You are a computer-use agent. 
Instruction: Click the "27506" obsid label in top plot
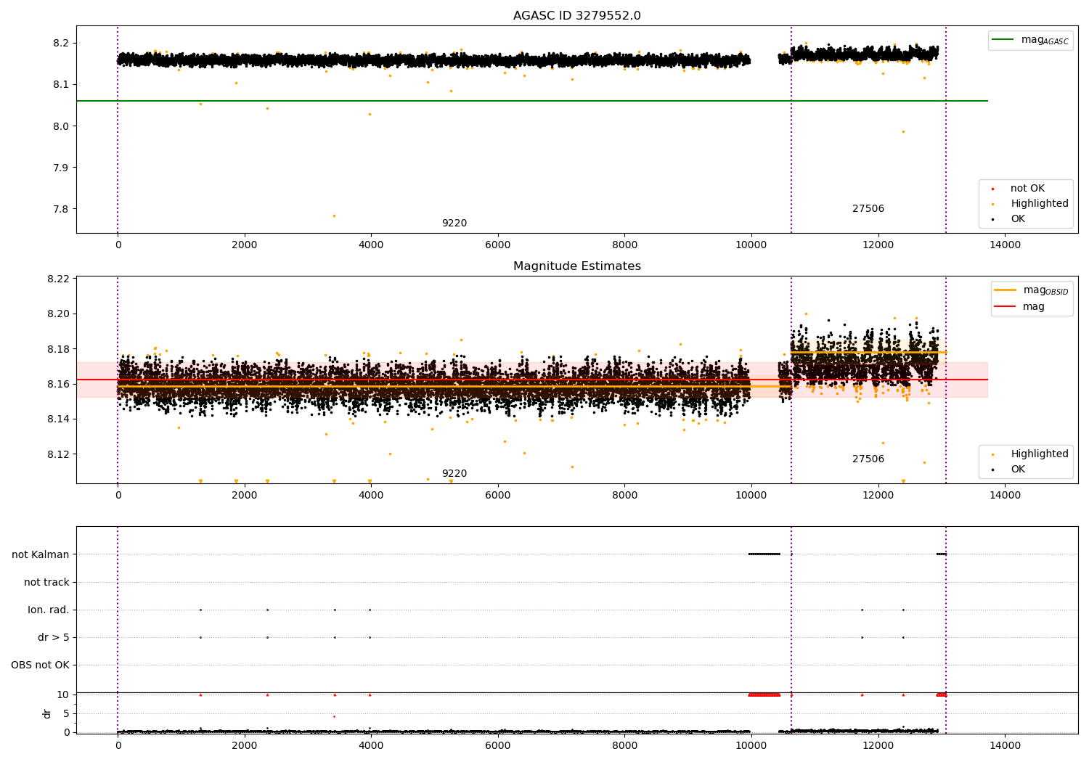(x=868, y=209)
